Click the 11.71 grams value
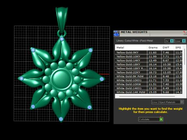Screen dimensions: 187x140 [152, 80]
